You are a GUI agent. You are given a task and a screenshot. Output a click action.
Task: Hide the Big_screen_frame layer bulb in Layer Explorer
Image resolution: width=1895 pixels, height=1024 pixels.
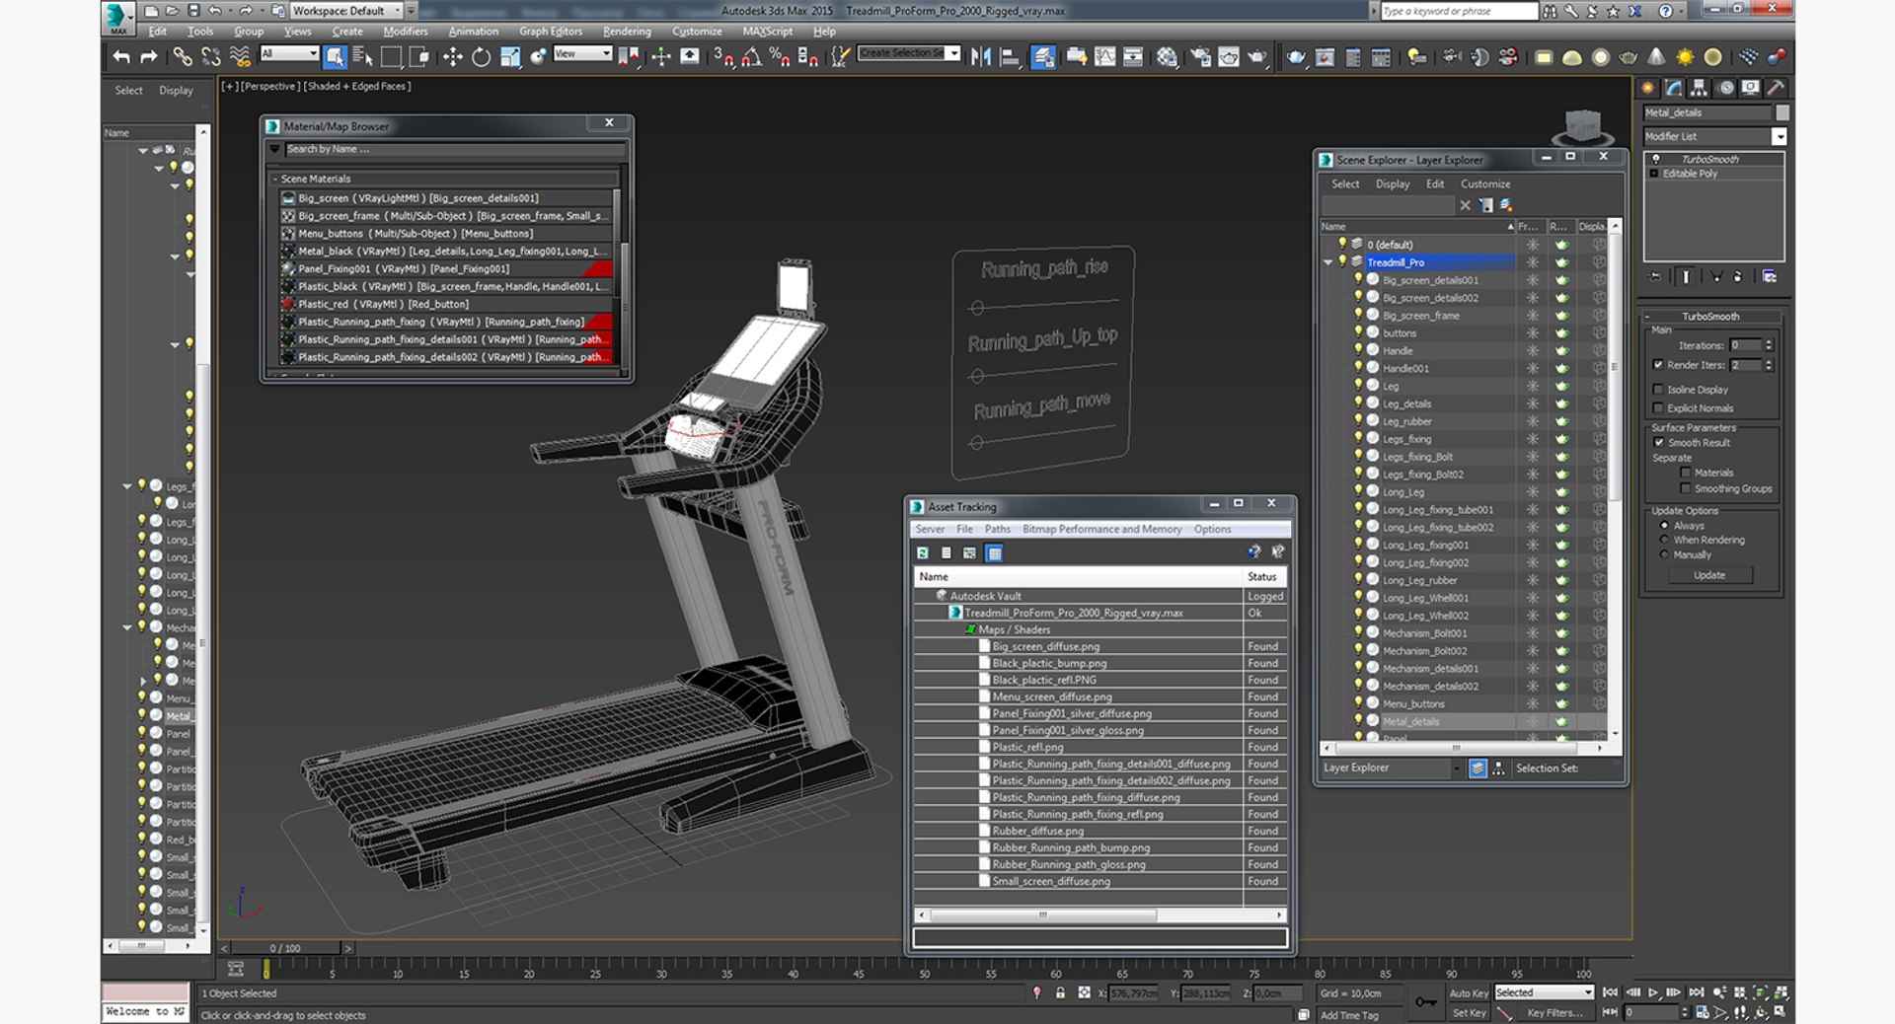[x=1358, y=315]
